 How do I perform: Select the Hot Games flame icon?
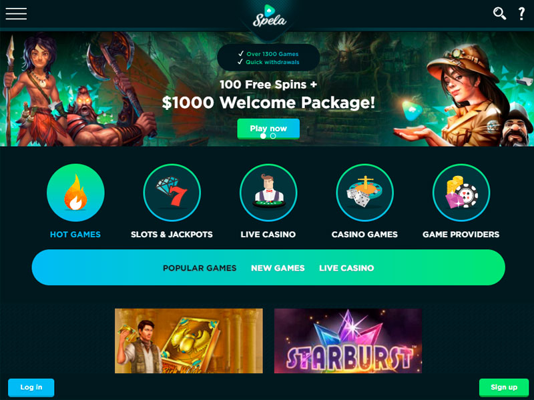(75, 193)
